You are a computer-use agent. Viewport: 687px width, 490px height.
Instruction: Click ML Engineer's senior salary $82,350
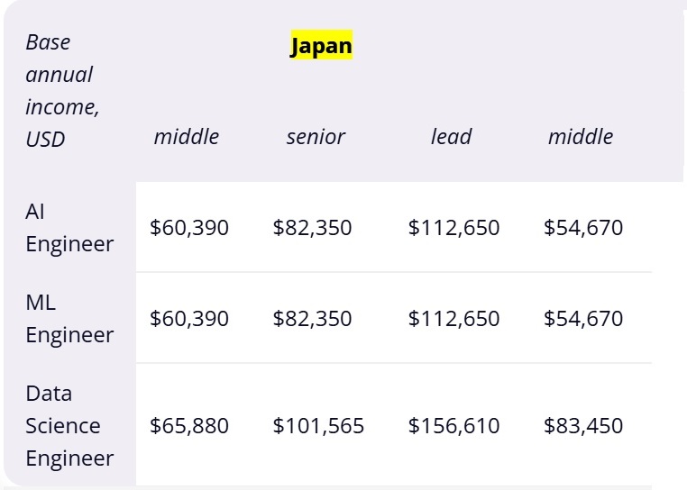point(312,319)
